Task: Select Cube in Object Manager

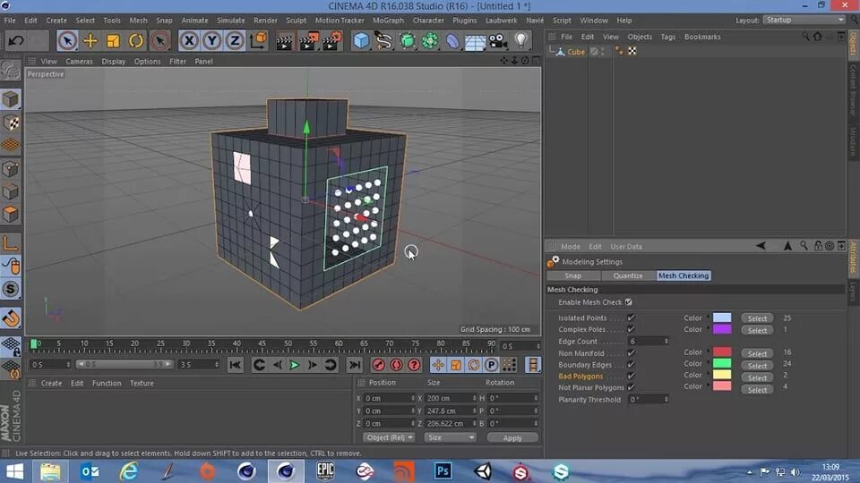Action: click(576, 52)
